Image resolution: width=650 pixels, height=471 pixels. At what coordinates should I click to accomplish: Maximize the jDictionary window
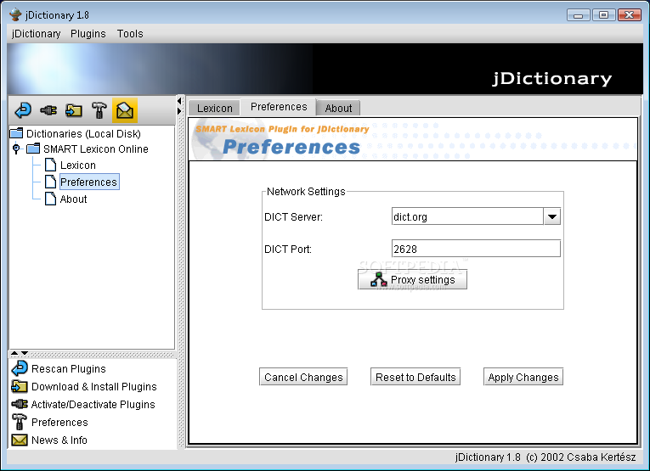point(603,15)
